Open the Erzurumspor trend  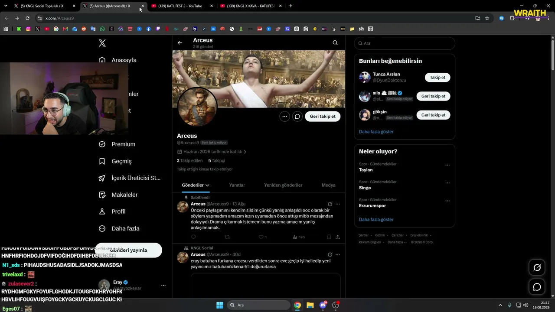pyautogui.click(x=373, y=206)
